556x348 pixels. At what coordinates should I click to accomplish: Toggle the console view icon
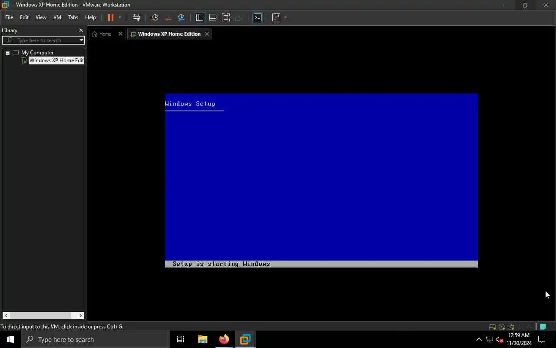point(258,17)
